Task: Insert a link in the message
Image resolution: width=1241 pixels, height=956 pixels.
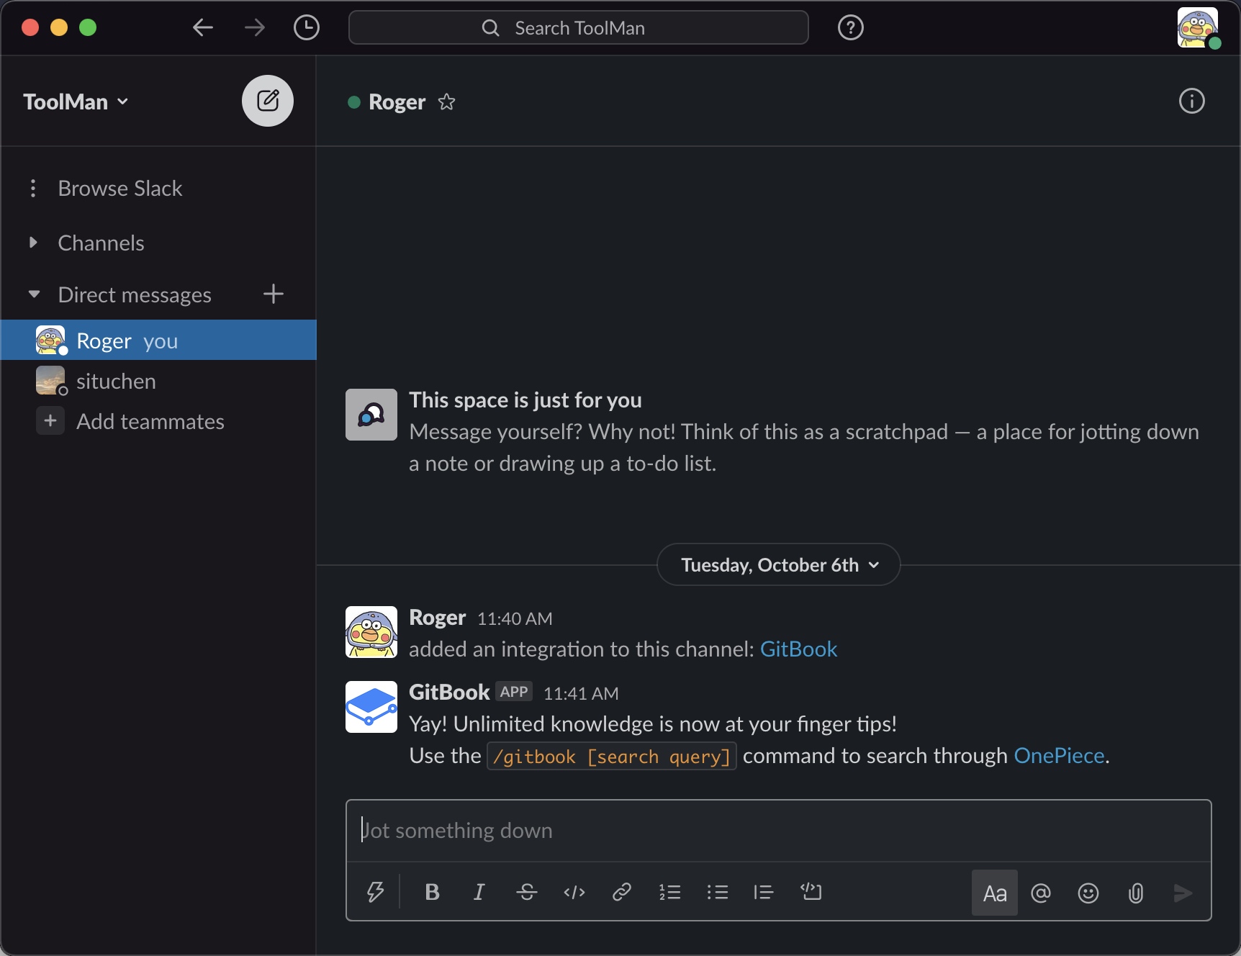Action: (622, 893)
